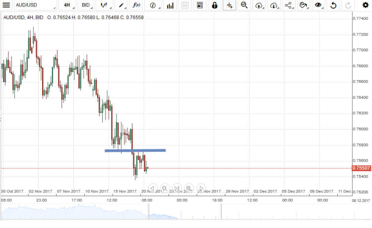Open the data table panel icon
The width and height of the screenshot is (372, 228).
(x=200, y=5)
